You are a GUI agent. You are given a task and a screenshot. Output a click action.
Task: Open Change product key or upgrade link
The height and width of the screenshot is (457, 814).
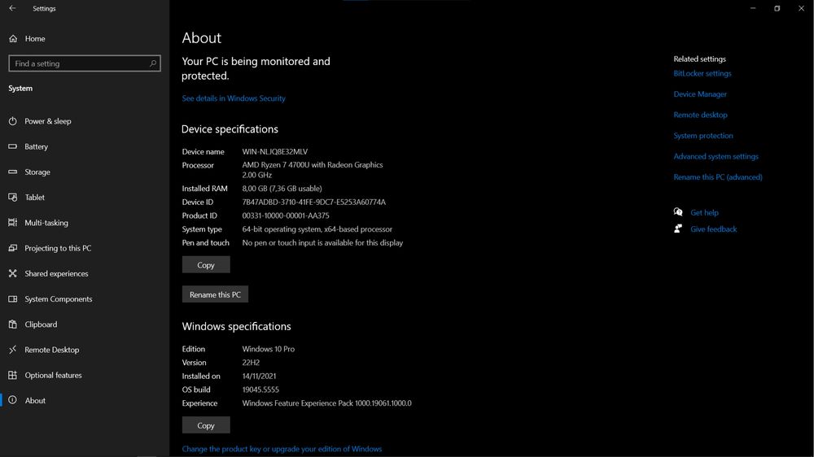coord(282,449)
